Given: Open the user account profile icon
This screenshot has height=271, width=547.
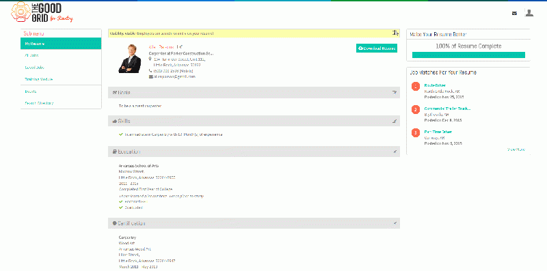Looking at the screenshot, I should (529, 13).
